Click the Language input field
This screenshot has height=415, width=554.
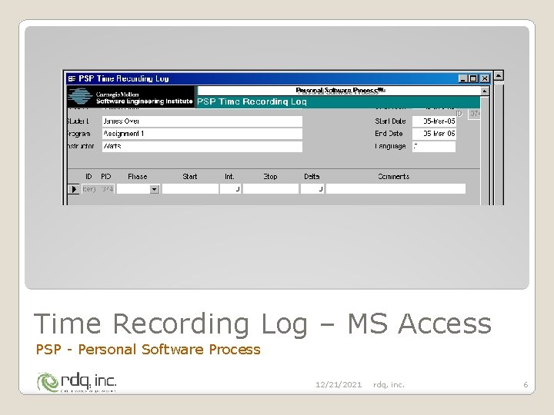[x=434, y=147]
